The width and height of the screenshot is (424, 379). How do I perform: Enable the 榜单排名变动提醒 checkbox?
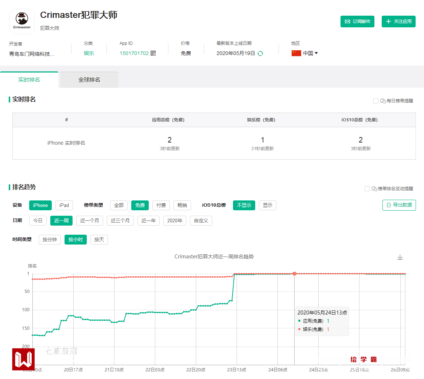pyautogui.click(x=367, y=189)
